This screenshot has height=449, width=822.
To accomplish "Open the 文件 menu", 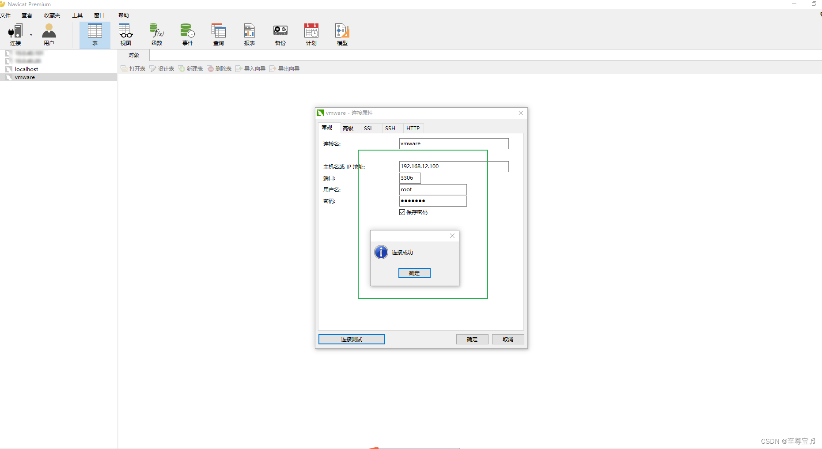I will click(5, 15).
